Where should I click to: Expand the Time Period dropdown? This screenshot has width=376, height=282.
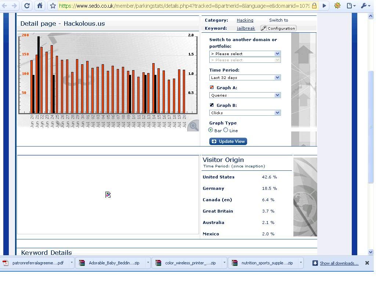(245, 77)
